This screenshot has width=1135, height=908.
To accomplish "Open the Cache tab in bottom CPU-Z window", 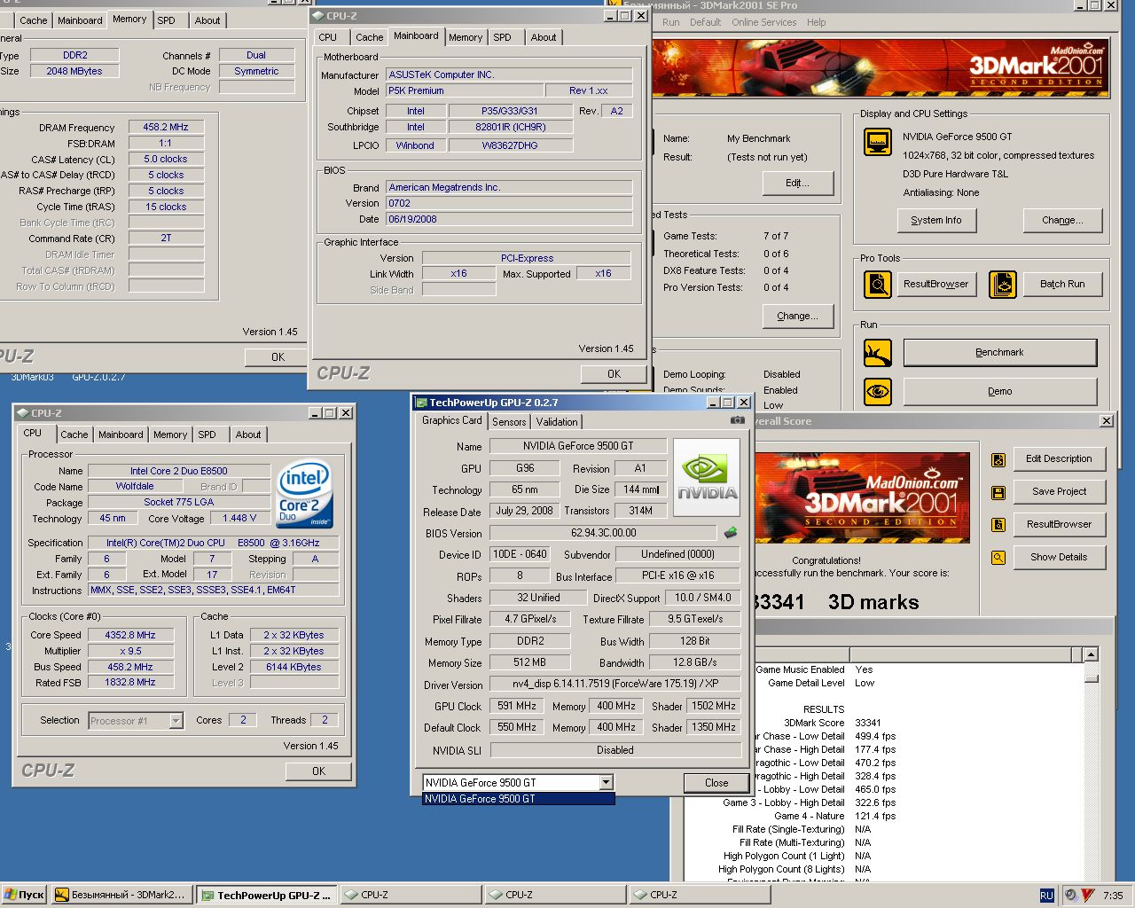I will [x=74, y=434].
